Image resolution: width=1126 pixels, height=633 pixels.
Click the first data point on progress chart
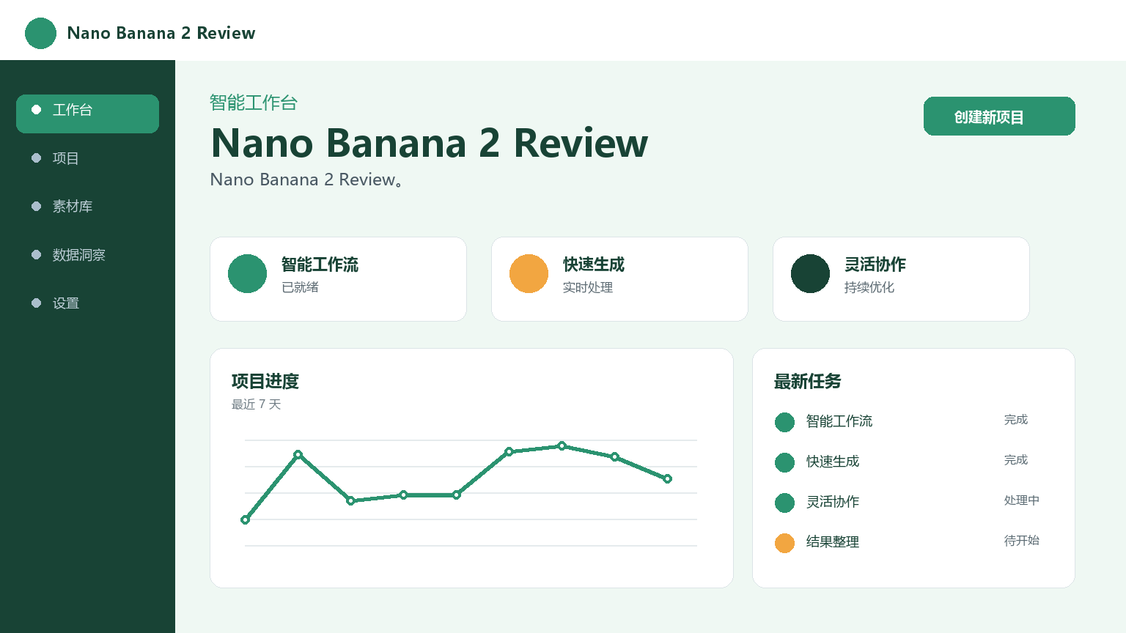point(245,519)
